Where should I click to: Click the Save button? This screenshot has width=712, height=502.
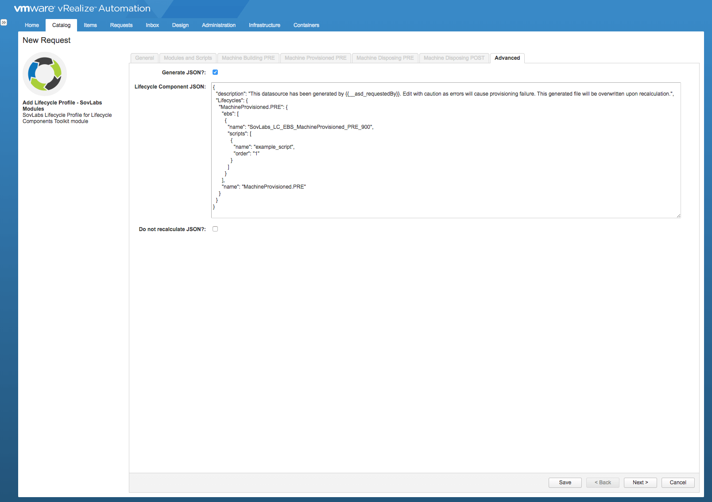pyautogui.click(x=565, y=483)
